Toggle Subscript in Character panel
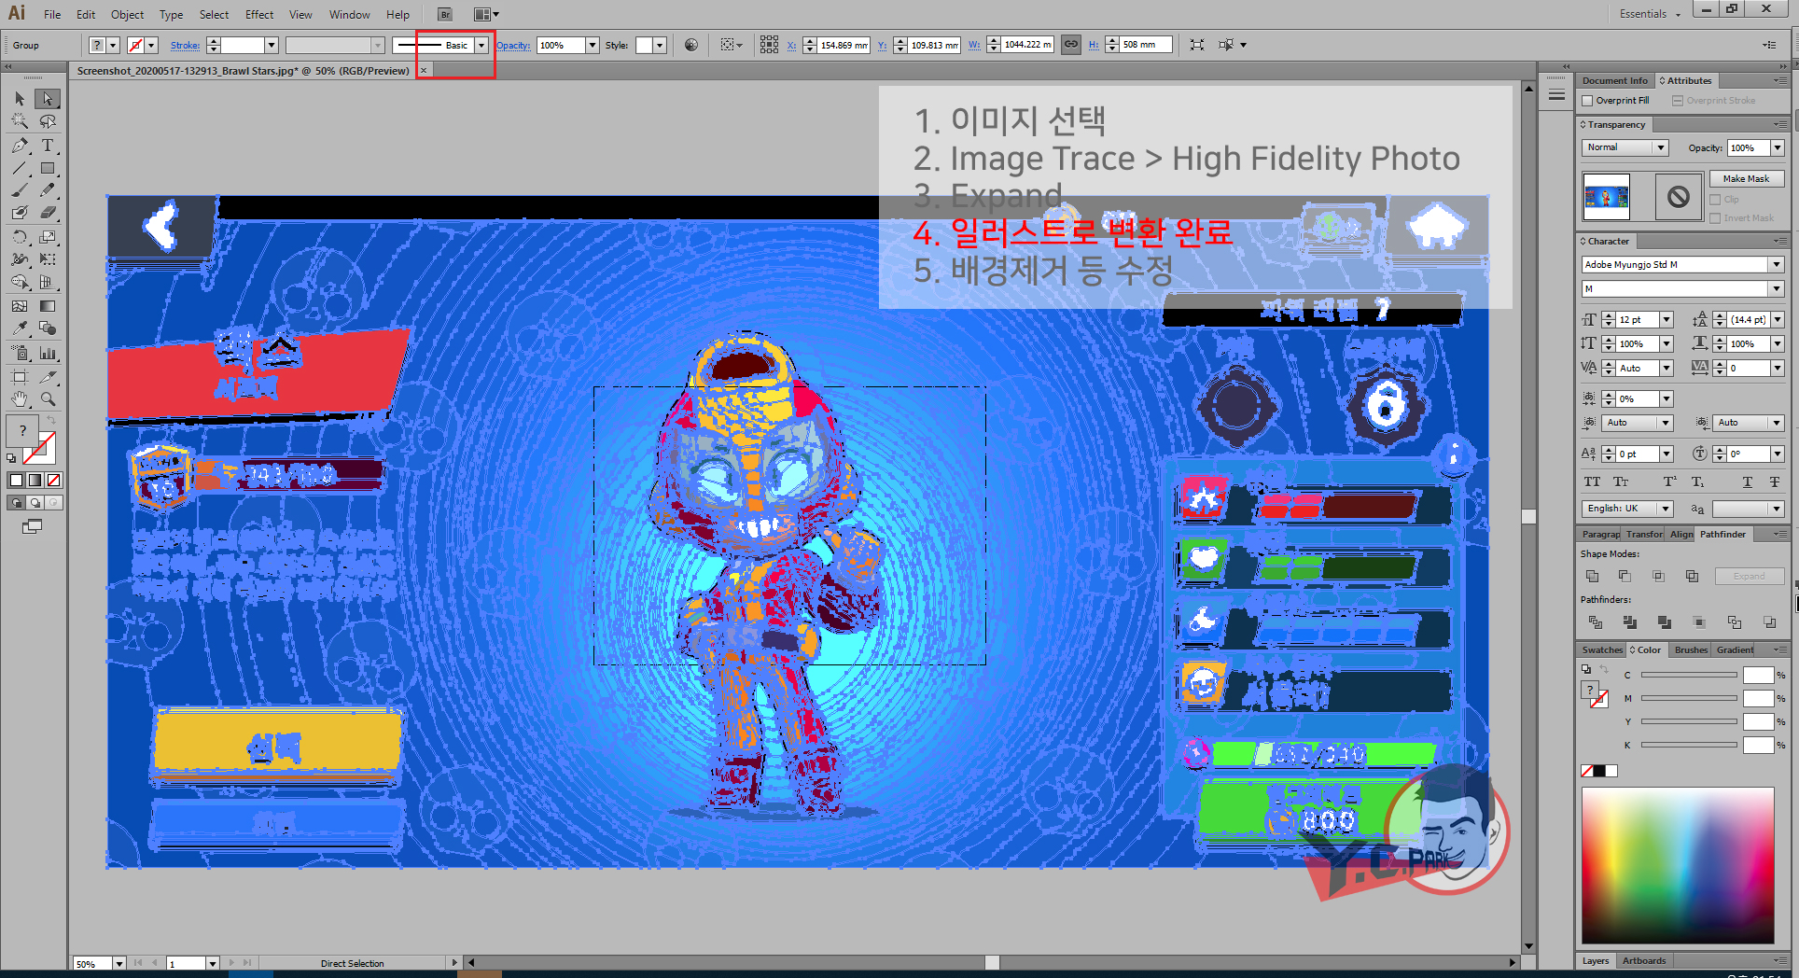The height and width of the screenshot is (978, 1799). [1697, 482]
